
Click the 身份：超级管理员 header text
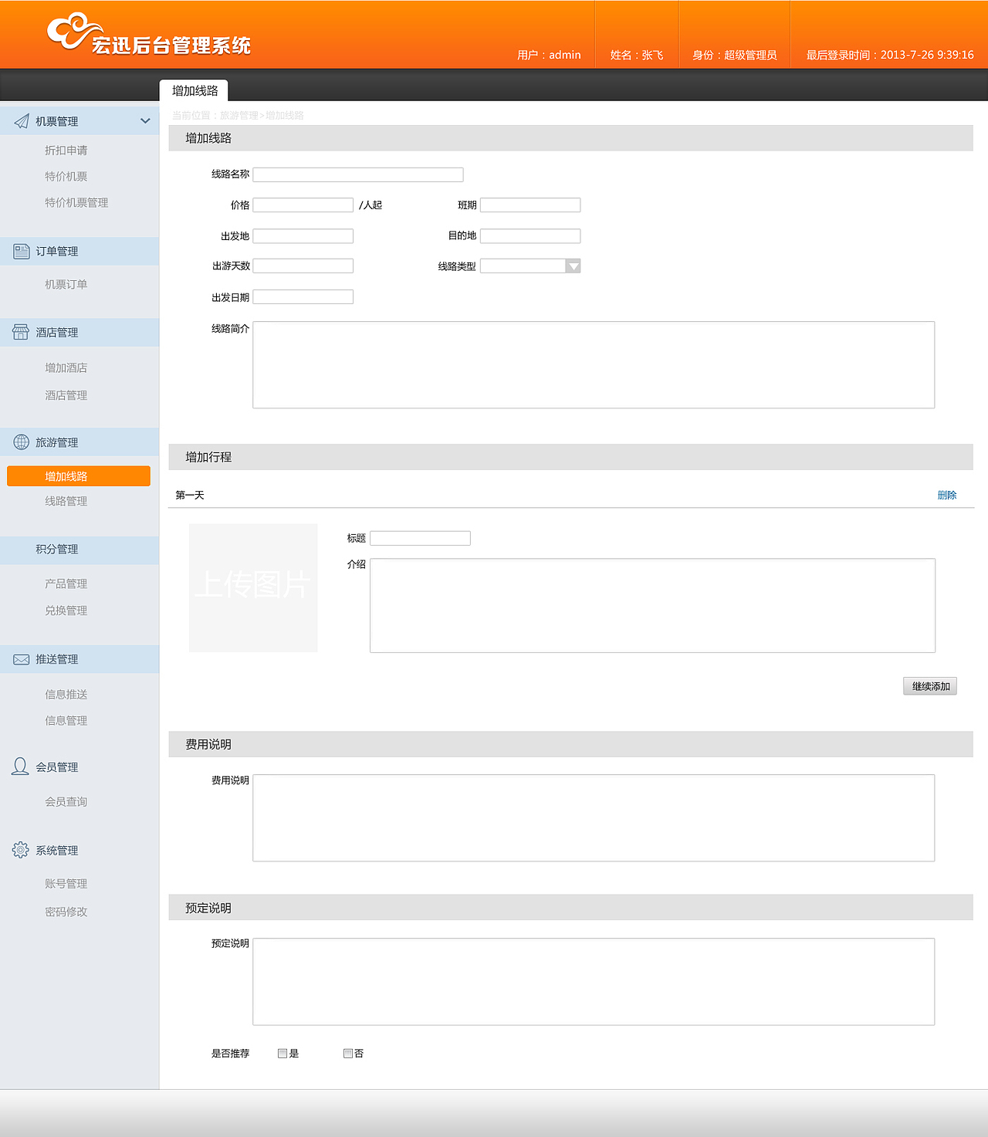click(x=734, y=55)
